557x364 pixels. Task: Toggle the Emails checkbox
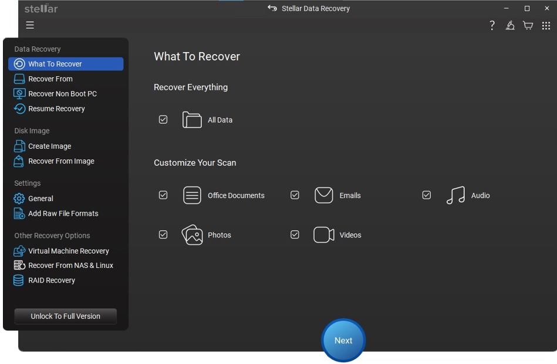coord(295,195)
